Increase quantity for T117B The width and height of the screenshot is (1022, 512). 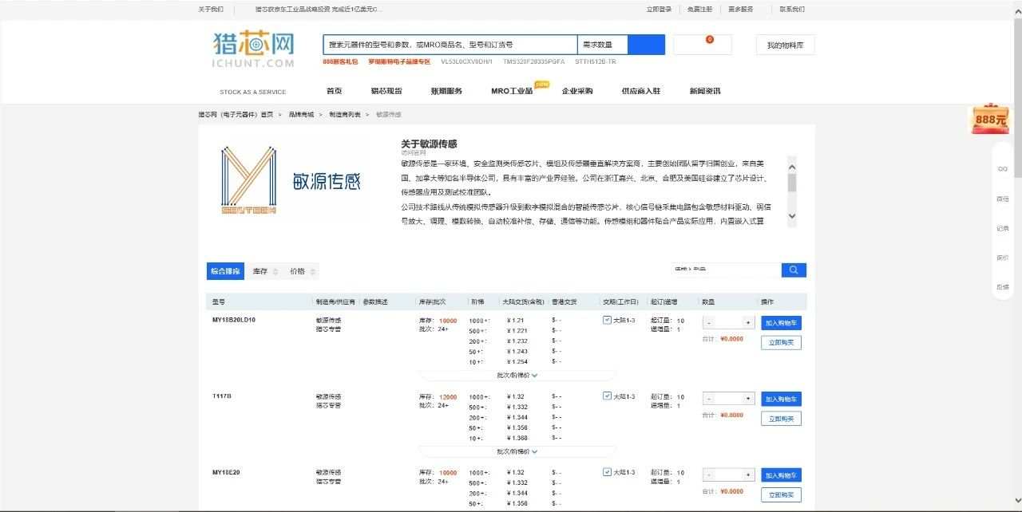748,399
